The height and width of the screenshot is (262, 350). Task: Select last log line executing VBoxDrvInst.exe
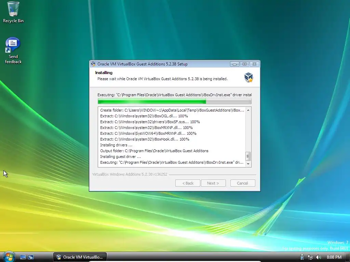tap(172, 162)
